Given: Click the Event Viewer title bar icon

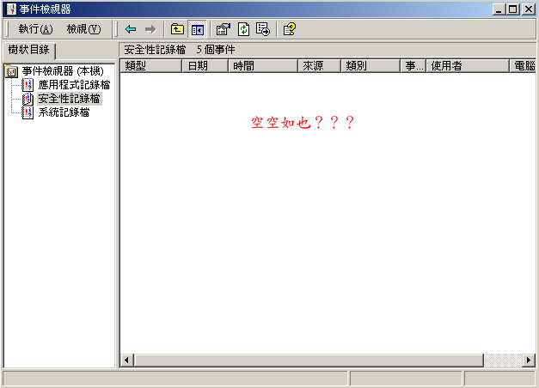Looking at the screenshot, I should [x=11, y=9].
